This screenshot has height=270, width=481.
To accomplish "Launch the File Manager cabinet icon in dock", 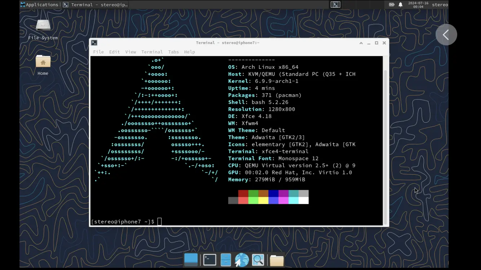I will tap(226, 260).
